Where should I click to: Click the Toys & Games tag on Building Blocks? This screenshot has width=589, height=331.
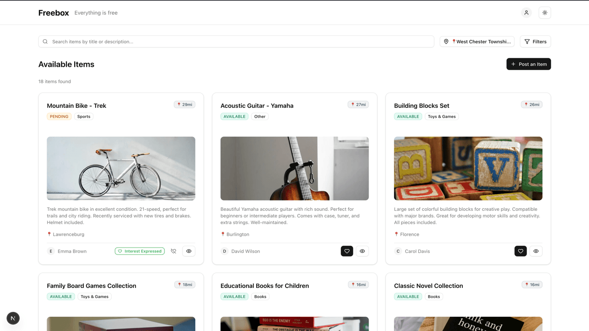pos(441,117)
